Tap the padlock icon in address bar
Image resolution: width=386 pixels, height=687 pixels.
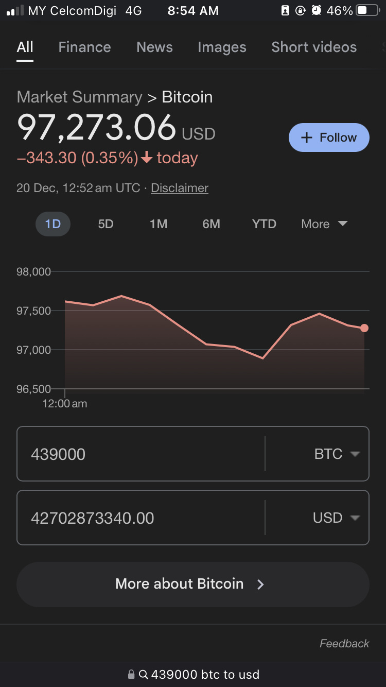[131, 675]
